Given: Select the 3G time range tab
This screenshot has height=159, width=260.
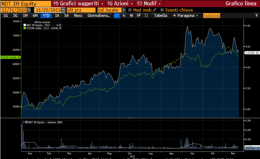Looking at the screenshot, I should pyautogui.click(x=15, y=15).
